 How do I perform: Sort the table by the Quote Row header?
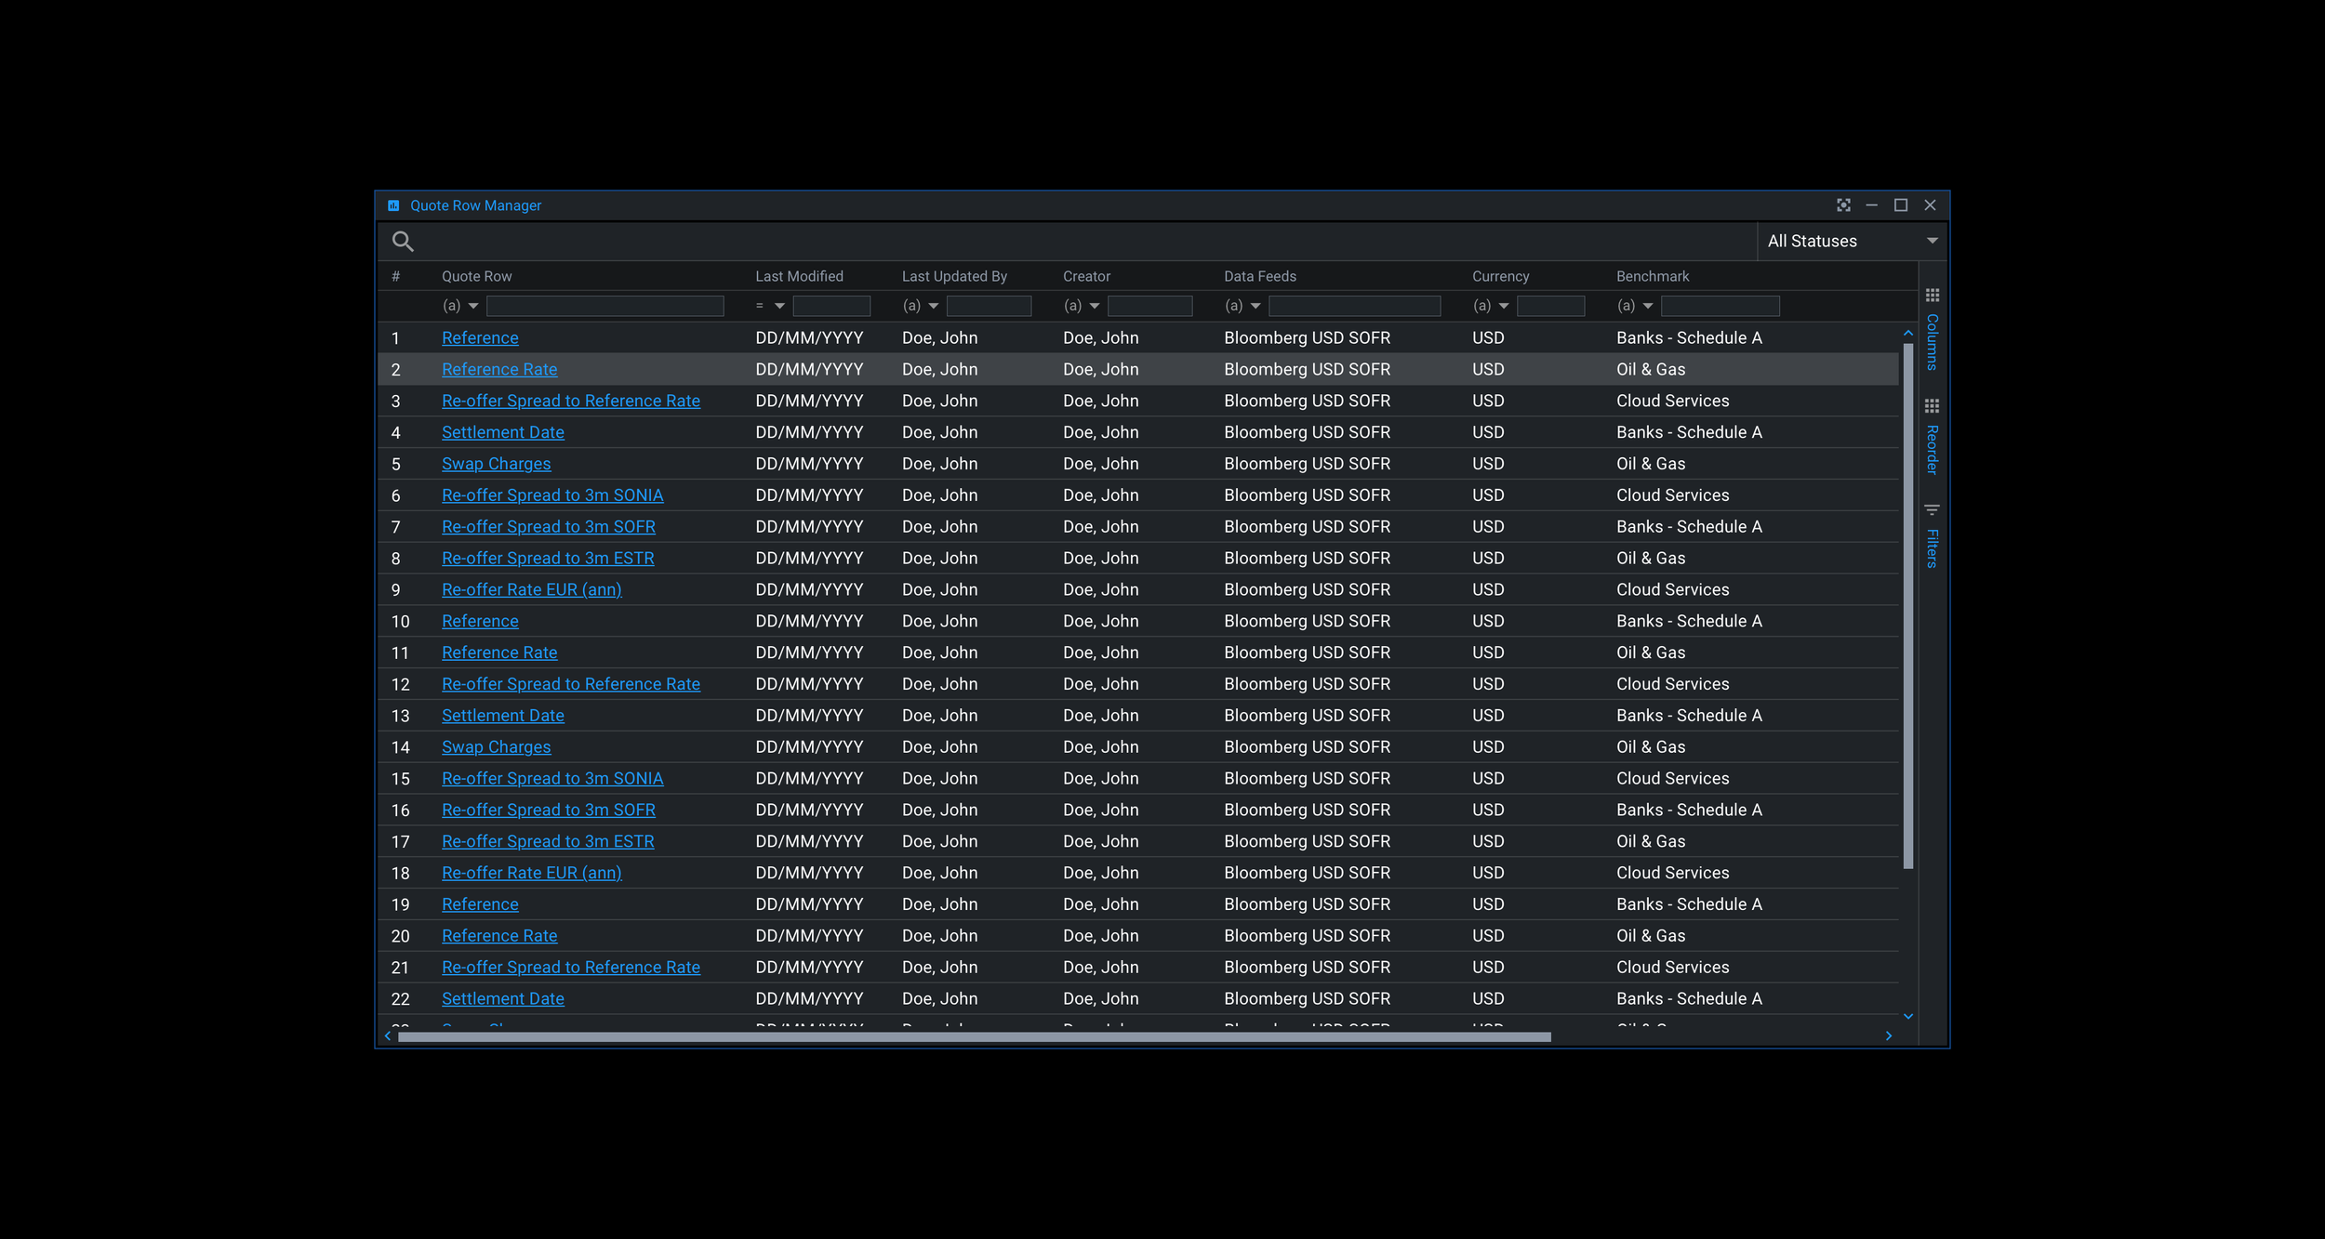pyautogui.click(x=476, y=275)
